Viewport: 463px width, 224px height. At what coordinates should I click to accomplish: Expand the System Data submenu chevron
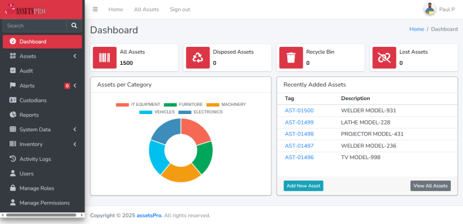click(x=75, y=129)
